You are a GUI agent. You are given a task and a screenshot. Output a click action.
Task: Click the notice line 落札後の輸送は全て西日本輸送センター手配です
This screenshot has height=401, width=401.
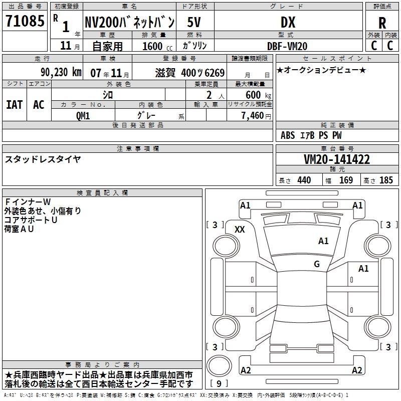coord(99,384)
